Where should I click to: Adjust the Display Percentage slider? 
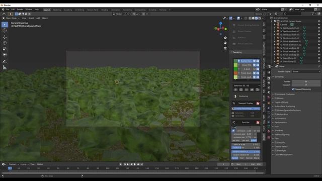[246, 109]
